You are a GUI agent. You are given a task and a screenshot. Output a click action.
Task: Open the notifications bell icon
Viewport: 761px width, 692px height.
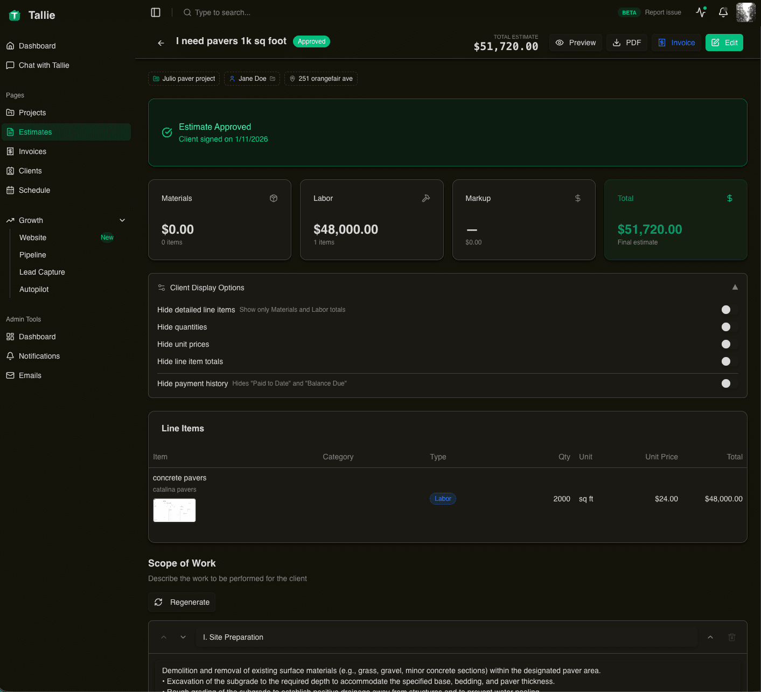pos(723,12)
